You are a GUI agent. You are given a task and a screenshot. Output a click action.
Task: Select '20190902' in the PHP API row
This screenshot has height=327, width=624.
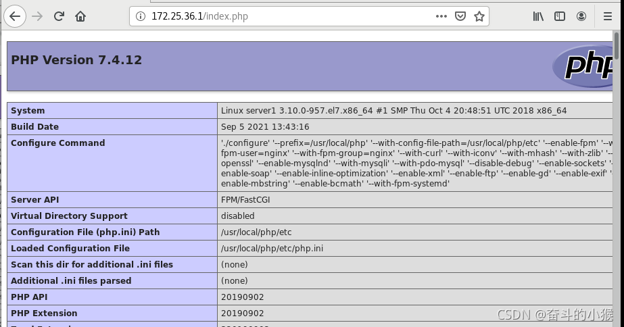tap(242, 297)
